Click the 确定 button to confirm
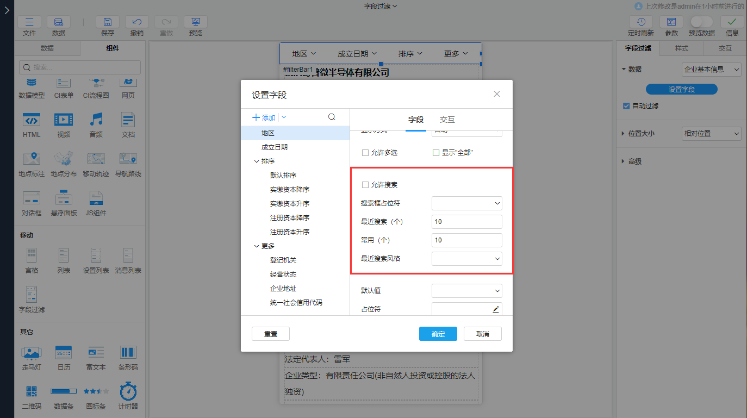 tap(438, 333)
